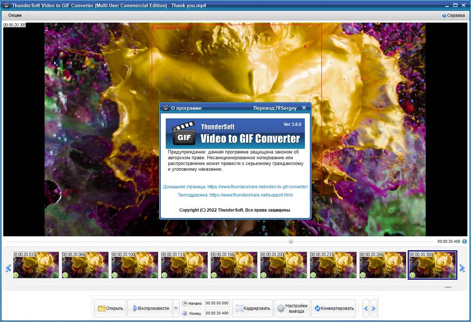Screen dimensions: 471x322
Task: Click the 00:00:20.300 timestamp above the video
Action: [x=15, y=25]
